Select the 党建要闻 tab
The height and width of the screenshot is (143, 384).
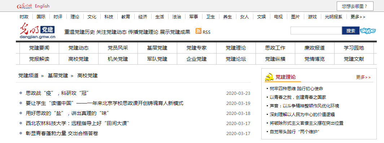[39, 48]
